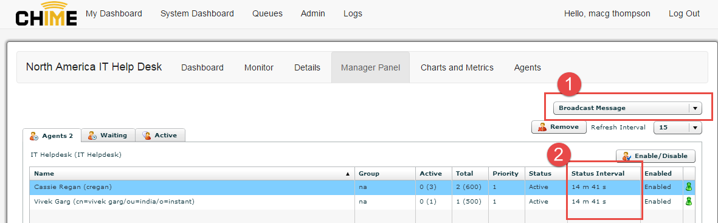The image size is (718, 223).
Task: Select the Manager Panel tab
Action: 370,68
